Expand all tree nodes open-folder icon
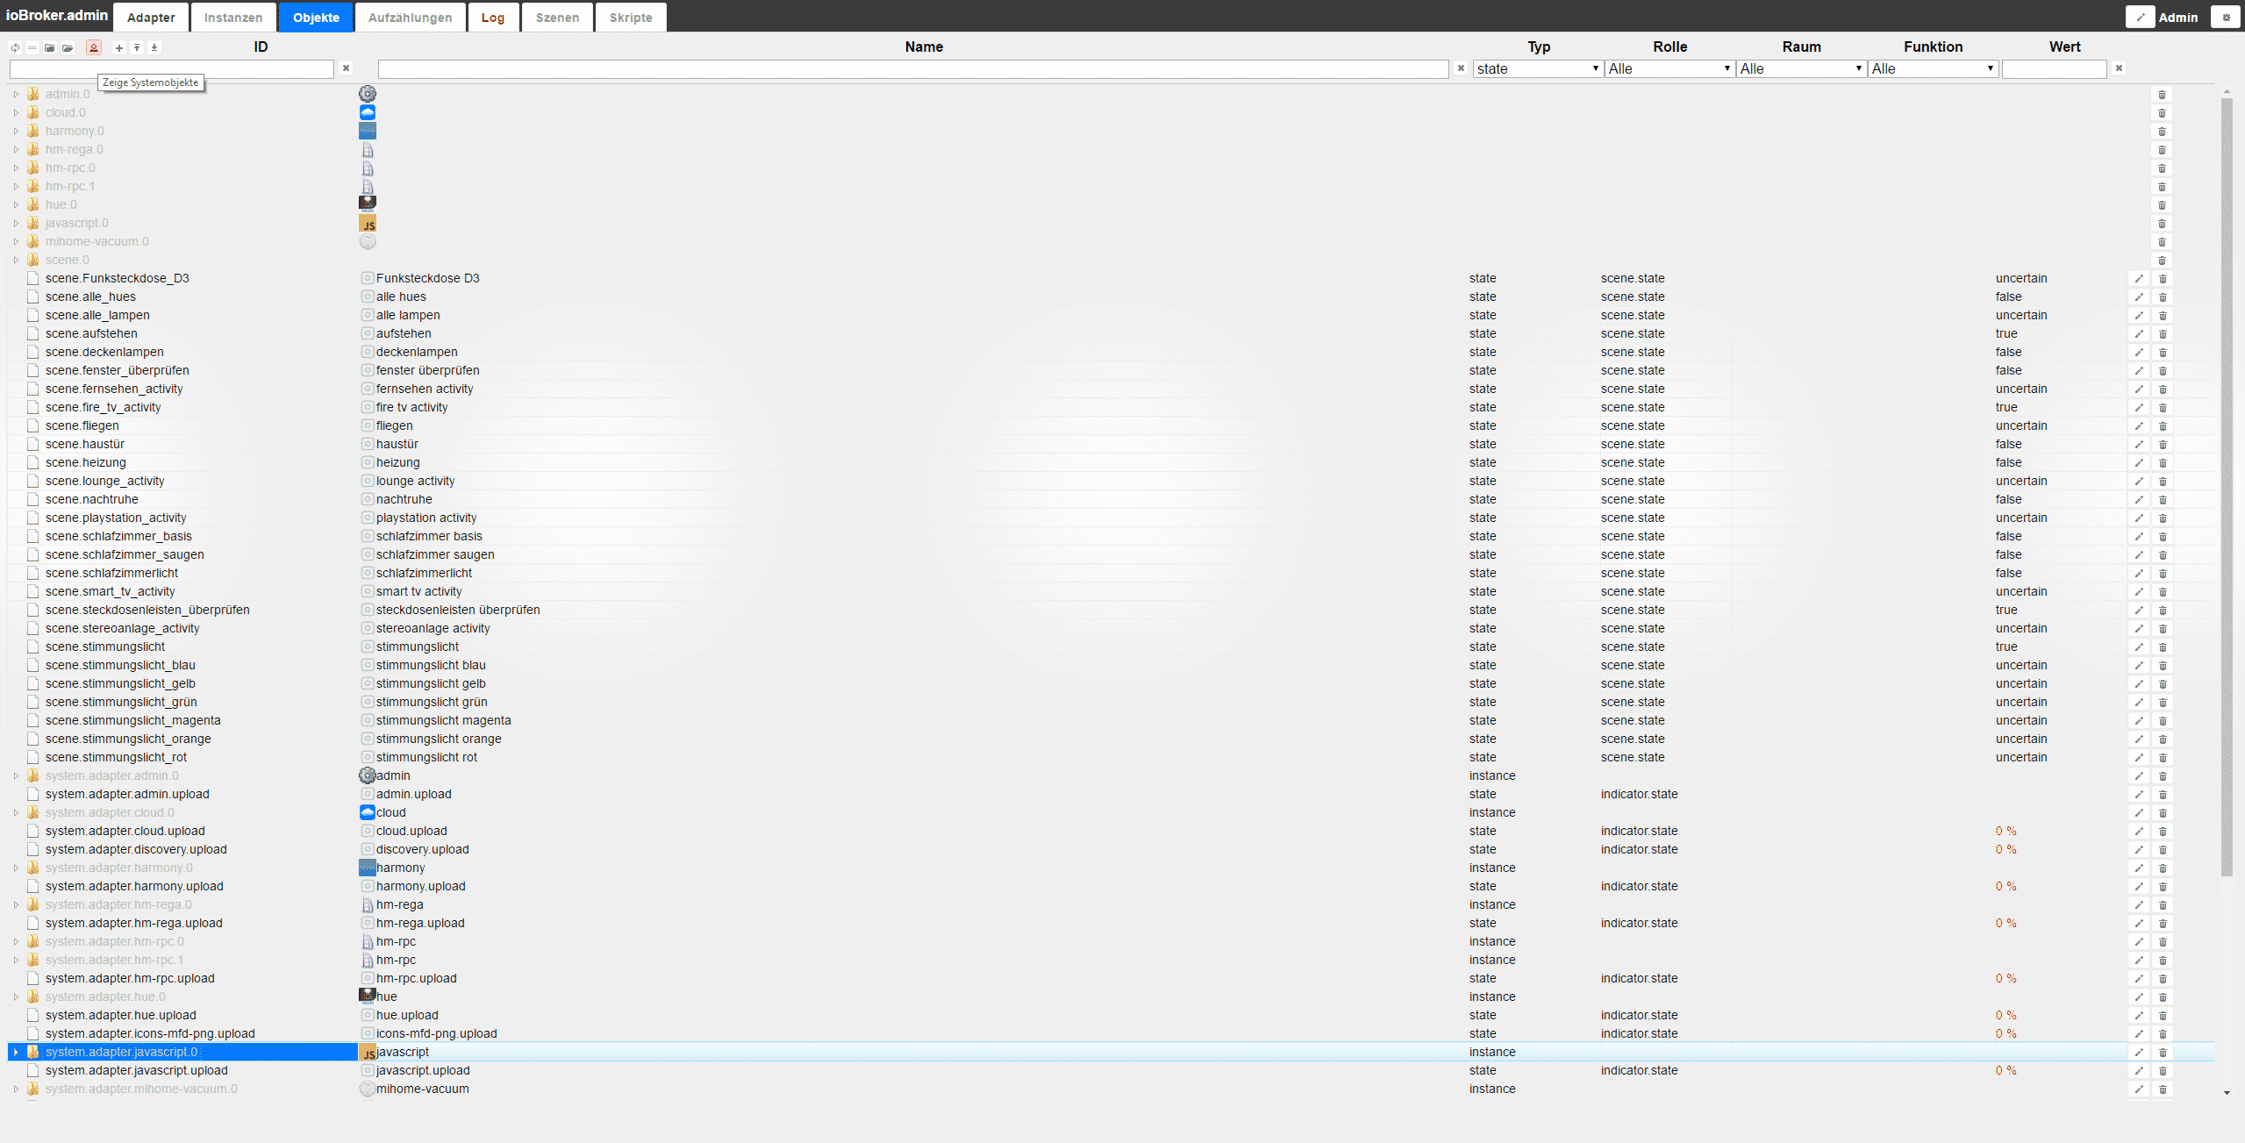The image size is (2245, 1143). (68, 48)
